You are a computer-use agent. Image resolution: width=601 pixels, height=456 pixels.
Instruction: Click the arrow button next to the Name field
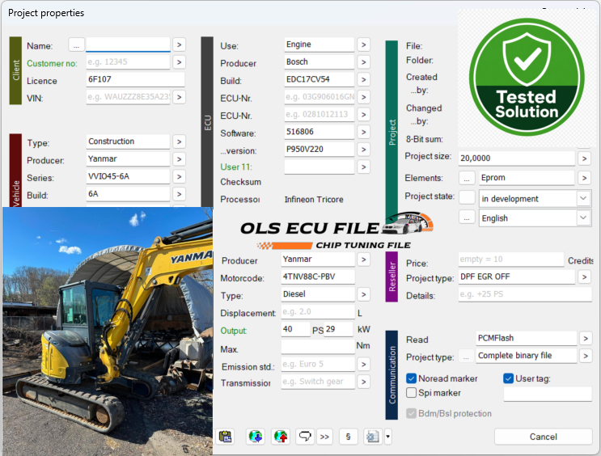(x=179, y=44)
